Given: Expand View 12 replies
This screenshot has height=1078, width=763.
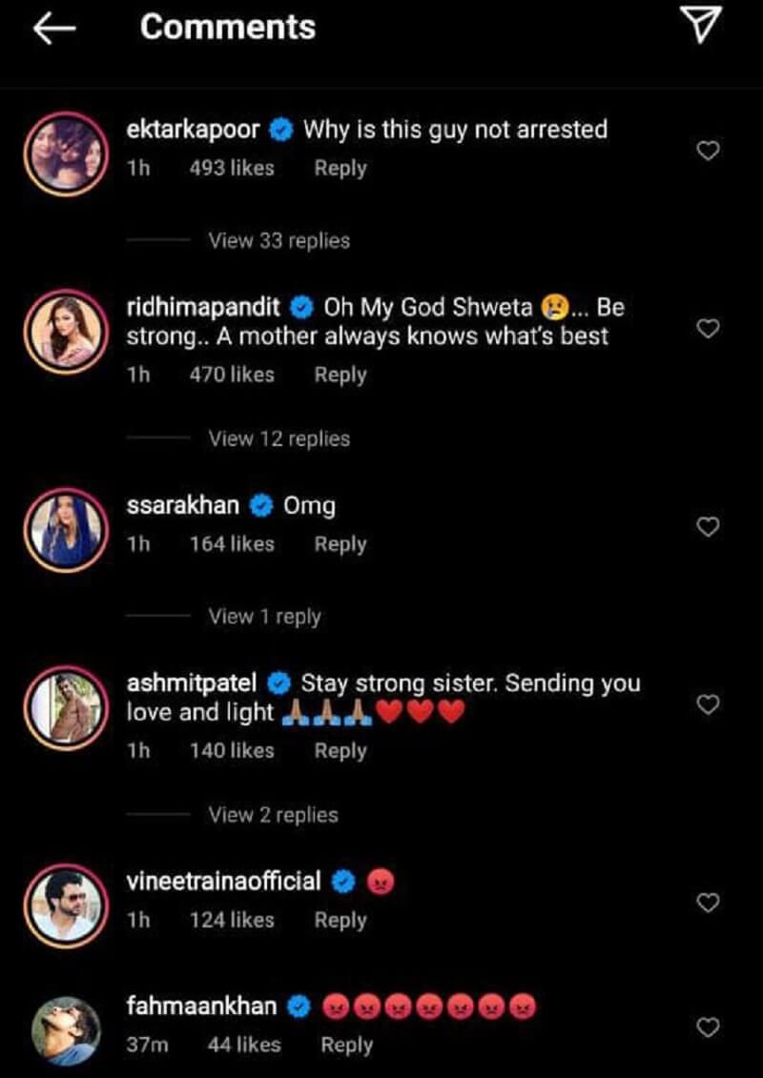Looking at the screenshot, I should pyautogui.click(x=278, y=439).
